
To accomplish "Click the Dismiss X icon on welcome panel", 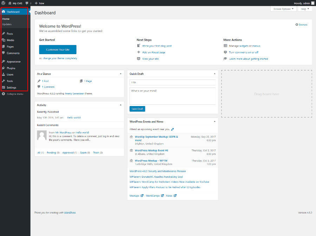I will 297,25.
